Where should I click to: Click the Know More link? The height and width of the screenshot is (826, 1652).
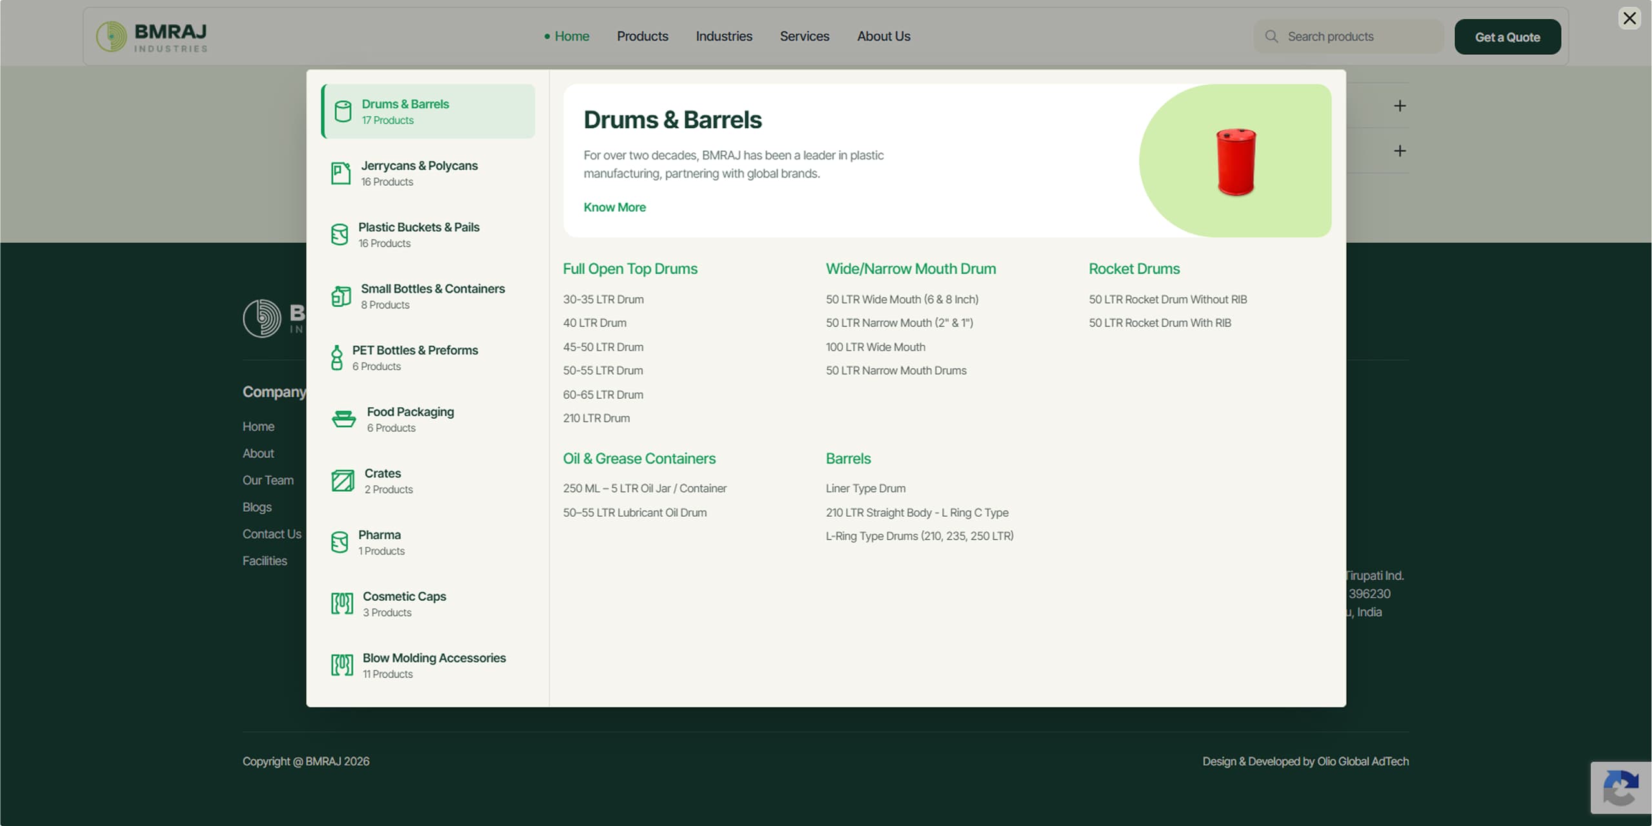coord(614,207)
